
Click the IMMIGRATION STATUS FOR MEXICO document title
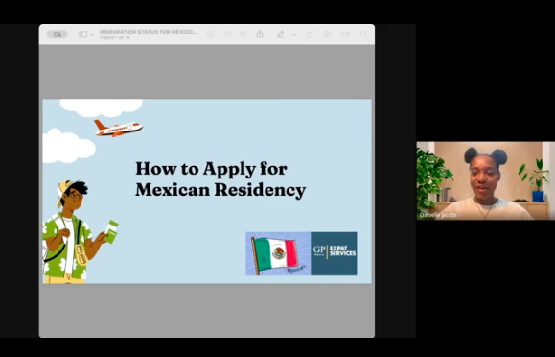coord(148,32)
